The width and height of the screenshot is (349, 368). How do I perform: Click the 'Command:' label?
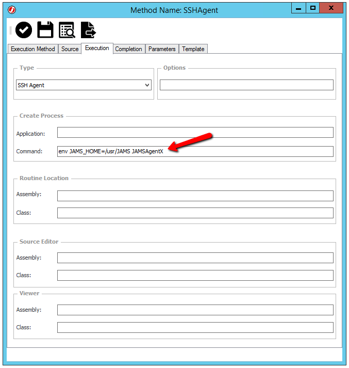[x=29, y=151]
